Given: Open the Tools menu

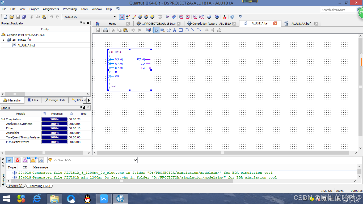Looking at the screenshot, I should [84, 9].
